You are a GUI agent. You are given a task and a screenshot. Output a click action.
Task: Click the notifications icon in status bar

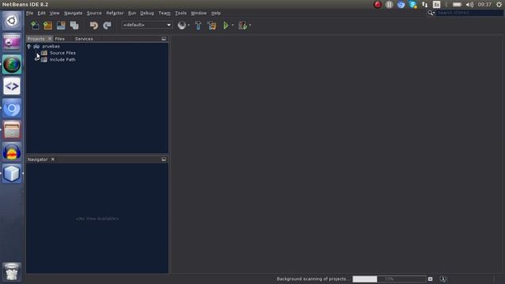443,278
